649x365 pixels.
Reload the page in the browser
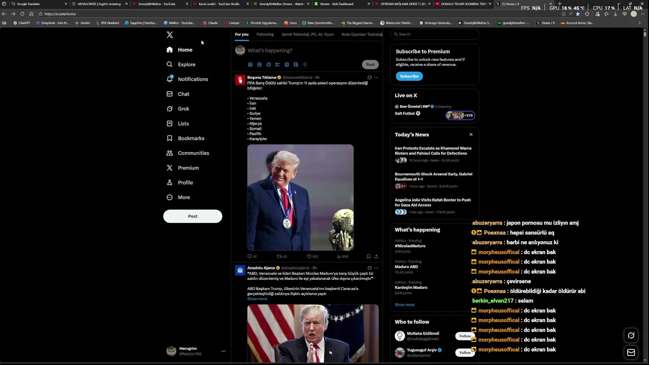pyautogui.click(x=22, y=14)
